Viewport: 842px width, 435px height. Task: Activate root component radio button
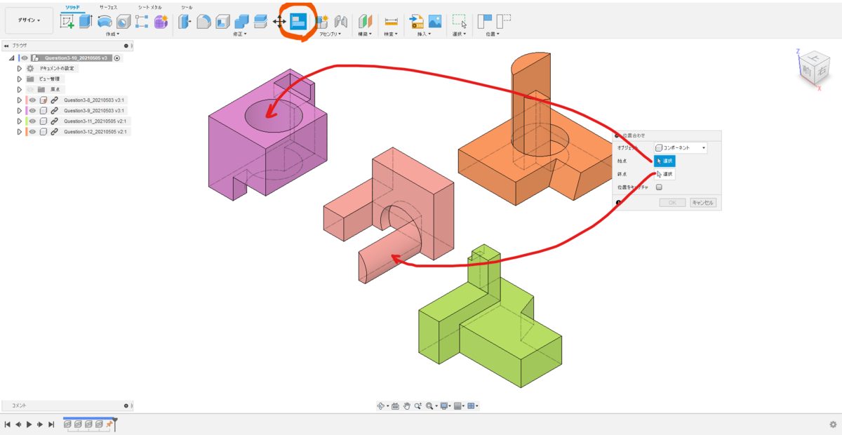coord(116,58)
